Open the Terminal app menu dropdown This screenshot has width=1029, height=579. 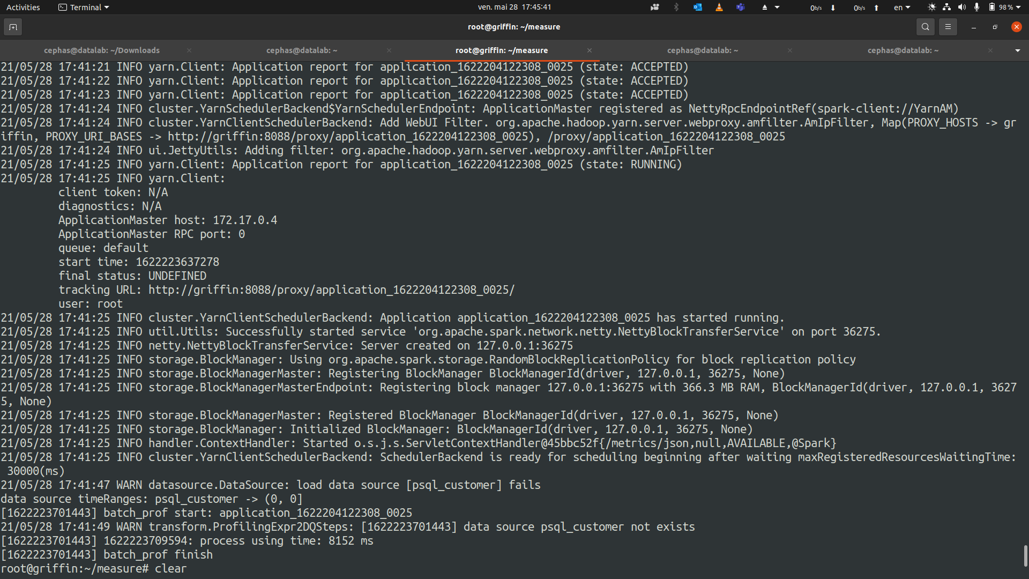pos(84,8)
